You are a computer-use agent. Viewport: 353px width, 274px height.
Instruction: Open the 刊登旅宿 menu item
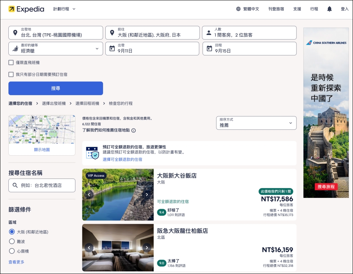(276, 9)
